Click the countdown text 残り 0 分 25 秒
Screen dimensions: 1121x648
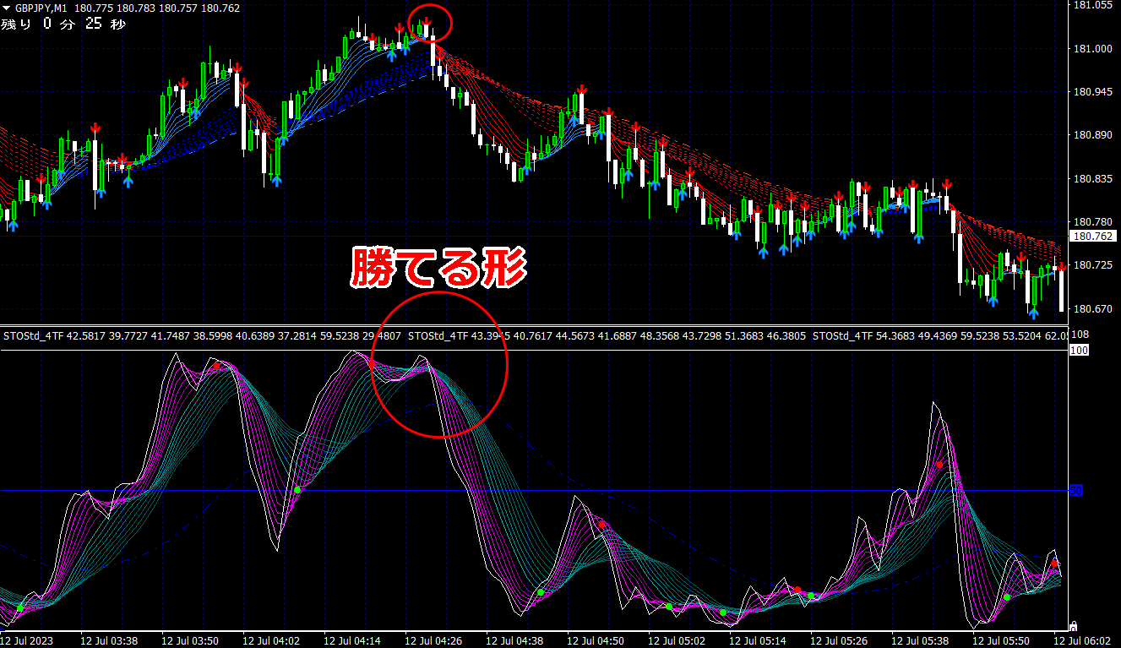pyautogui.click(x=63, y=24)
